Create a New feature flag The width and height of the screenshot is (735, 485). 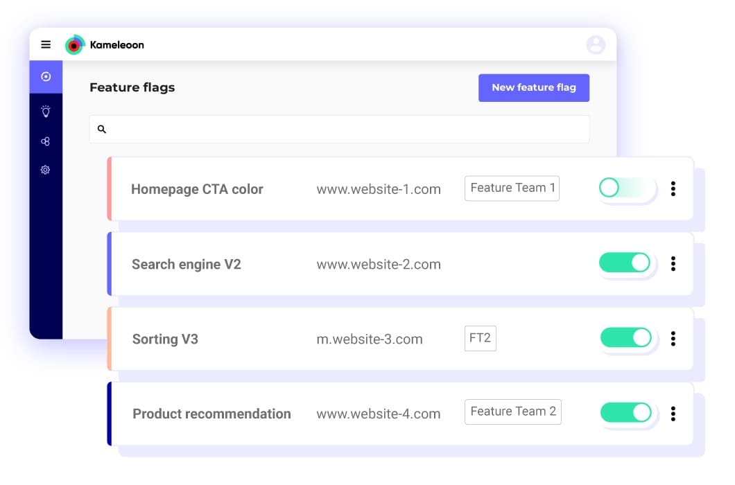coord(534,87)
